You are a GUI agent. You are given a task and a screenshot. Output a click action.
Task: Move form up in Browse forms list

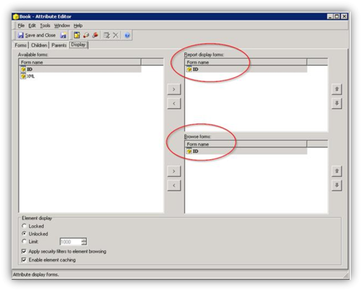tap(337, 171)
